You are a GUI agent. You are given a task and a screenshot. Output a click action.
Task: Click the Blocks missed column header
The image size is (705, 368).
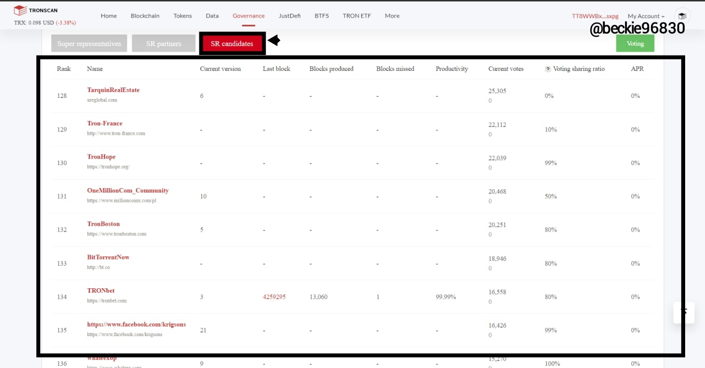395,69
